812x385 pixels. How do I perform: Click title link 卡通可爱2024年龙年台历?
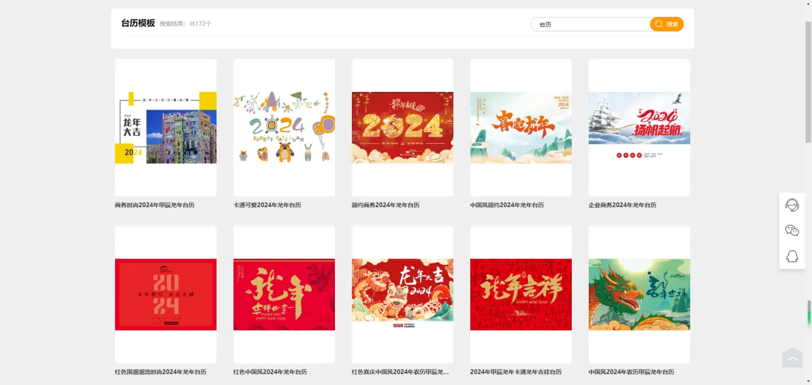[267, 205]
